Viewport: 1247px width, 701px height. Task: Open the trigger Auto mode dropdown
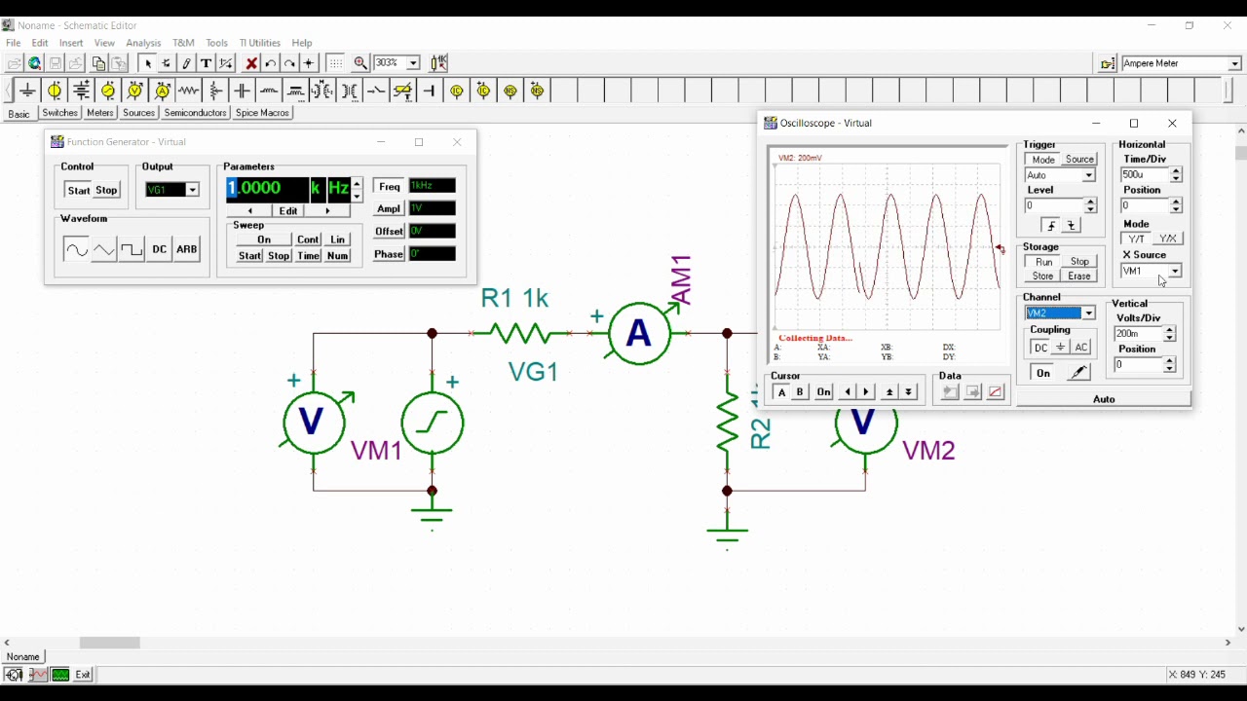pyautogui.click(x=1089, y=176)
